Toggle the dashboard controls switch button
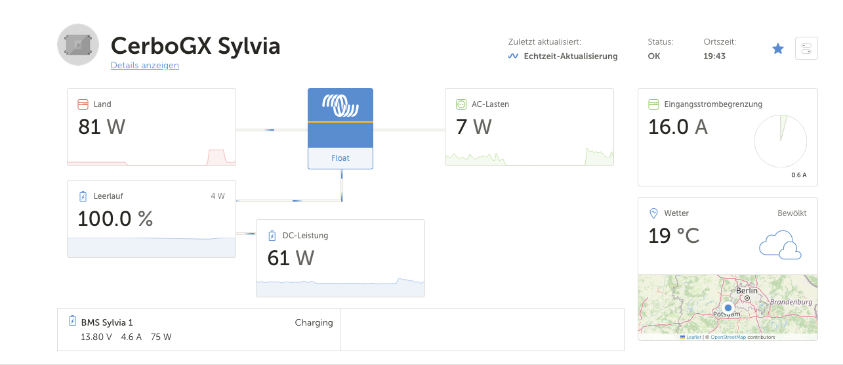The width and height of the screenshot is (843, 365). (x=806, y=49)
